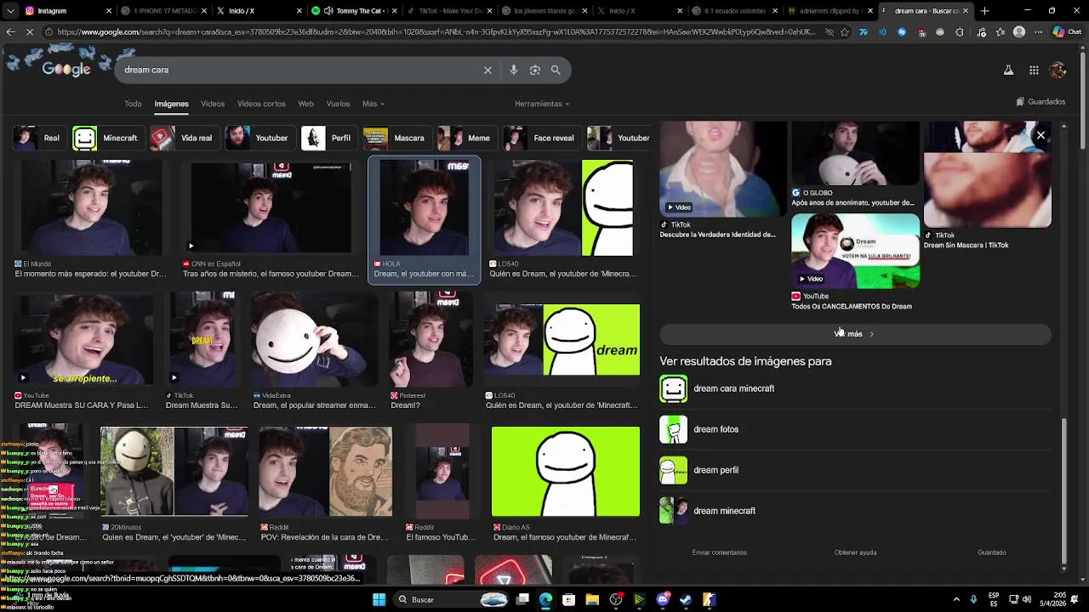Stop loading the page
This screenshot has height=612, width=1089.
pos(30,32)
